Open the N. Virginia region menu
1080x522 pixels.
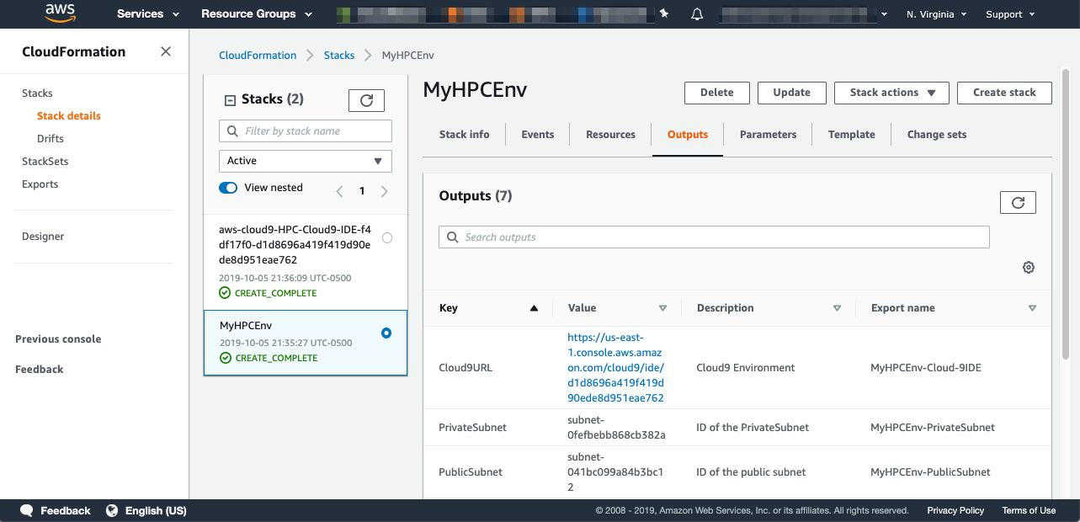pos(936,14)
